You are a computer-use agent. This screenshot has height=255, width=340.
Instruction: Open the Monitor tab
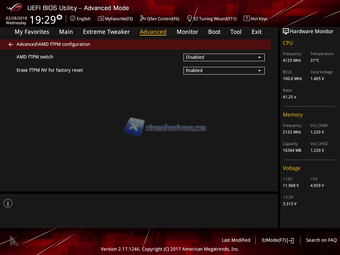point(187,32)
